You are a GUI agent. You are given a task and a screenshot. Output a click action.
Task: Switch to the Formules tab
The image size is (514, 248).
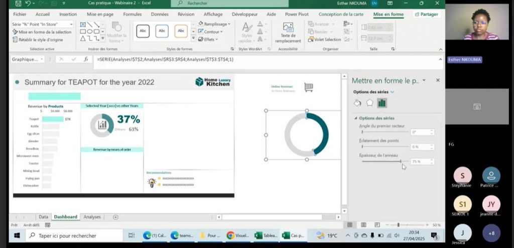(133, 15)
